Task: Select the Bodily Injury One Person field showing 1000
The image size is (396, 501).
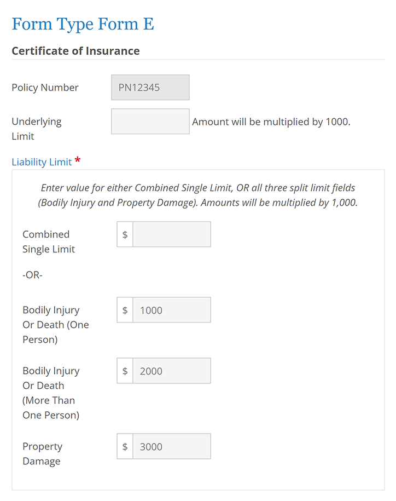Action: coord(171,309)
